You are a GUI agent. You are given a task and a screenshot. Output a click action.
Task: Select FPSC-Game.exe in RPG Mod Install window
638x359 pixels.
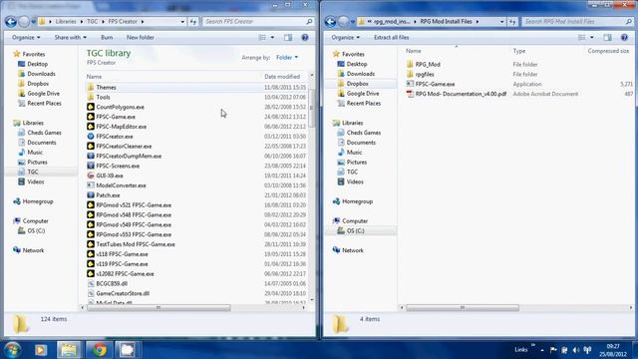[435, 84]
